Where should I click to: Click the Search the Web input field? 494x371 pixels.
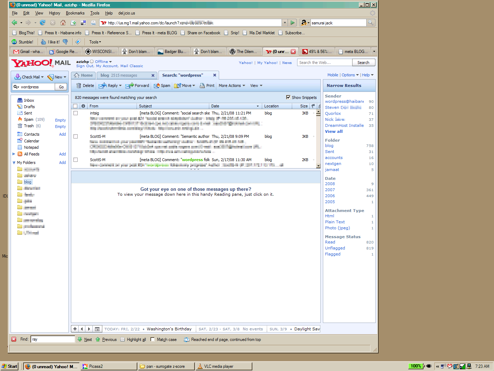coord(325,63)
